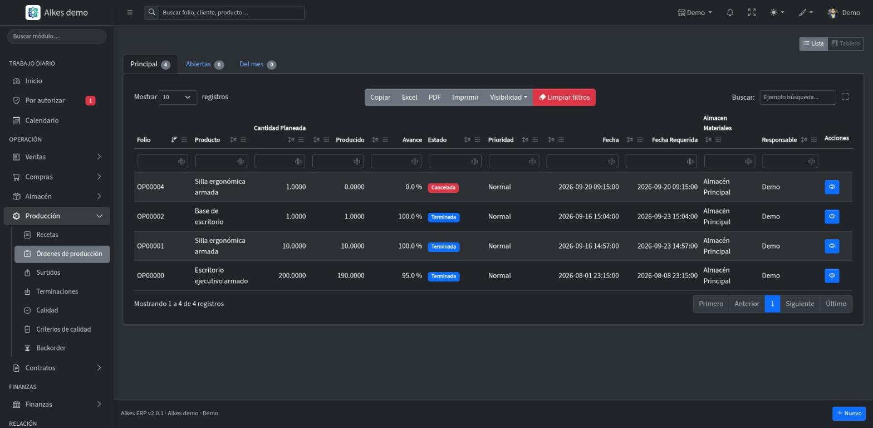Expand the table with the icon beside Buscar
The image size is (873, 428).
point(845,97)
